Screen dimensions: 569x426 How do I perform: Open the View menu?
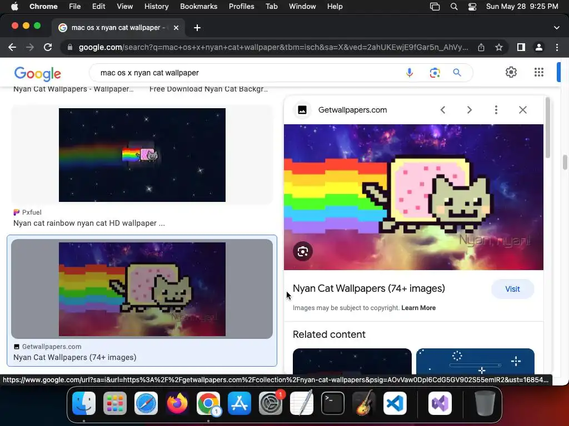click(x=125, y=7)
